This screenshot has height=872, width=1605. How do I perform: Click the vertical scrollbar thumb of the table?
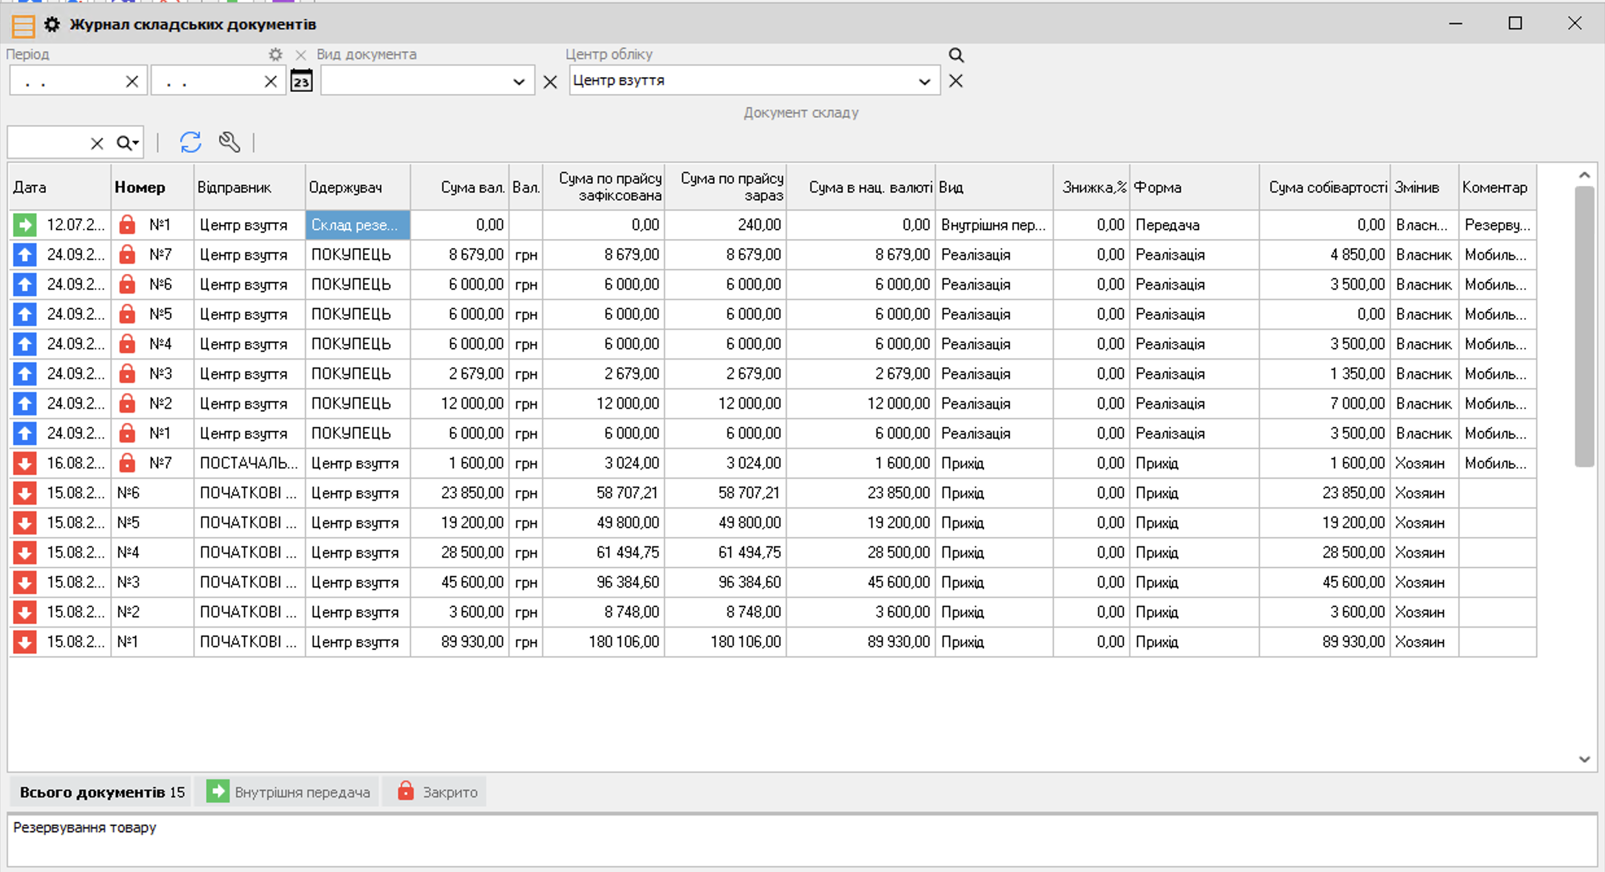click(x=1584, y=326)
